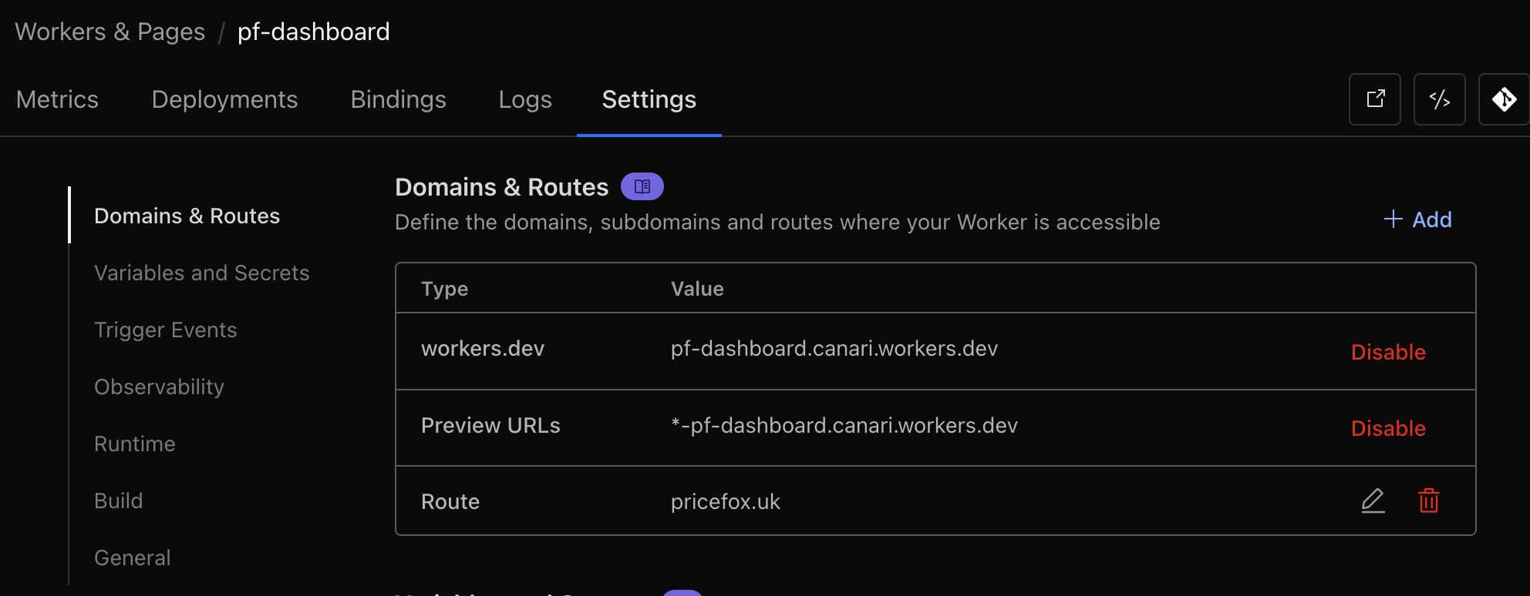Screen dimensions: 1530x596
Task: Open the Deployments tab
Action: [x=224, y=99]
